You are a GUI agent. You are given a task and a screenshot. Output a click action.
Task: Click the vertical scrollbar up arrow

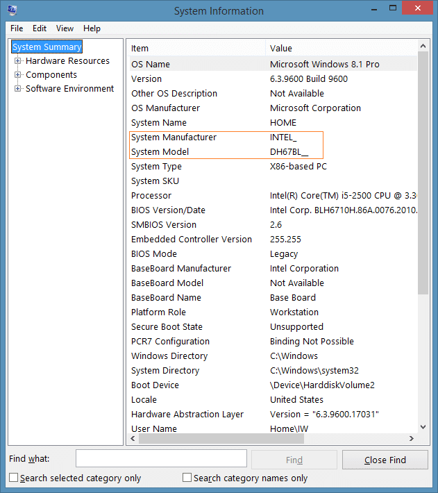coord(423,47)
